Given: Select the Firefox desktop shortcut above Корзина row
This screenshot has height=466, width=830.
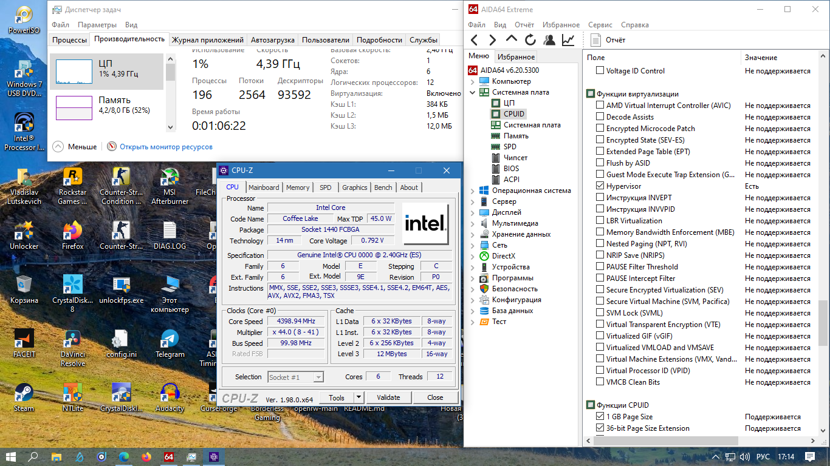Looking at the screenshot, I should click(72, 235).
